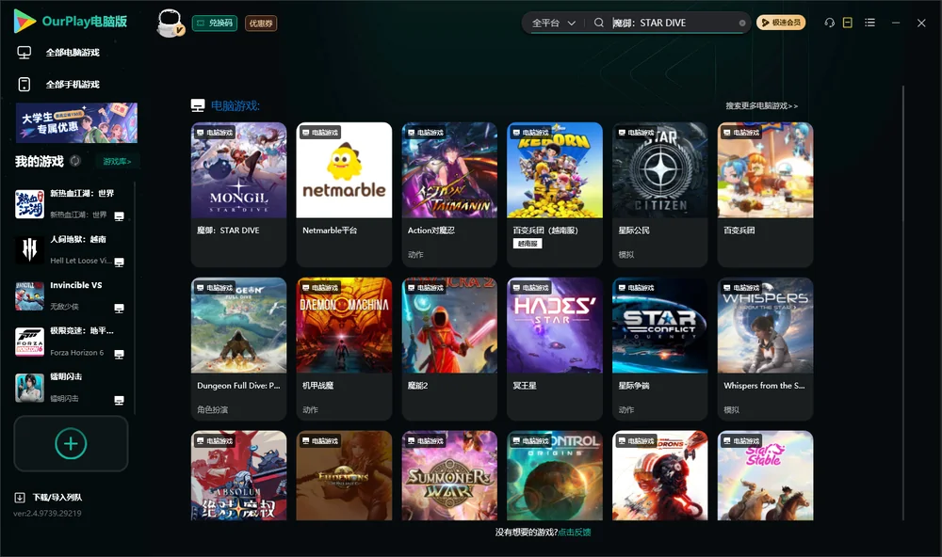This screenshot has height=557, width=942.
Task: Click the search magnifier icon
Action: 599,23
